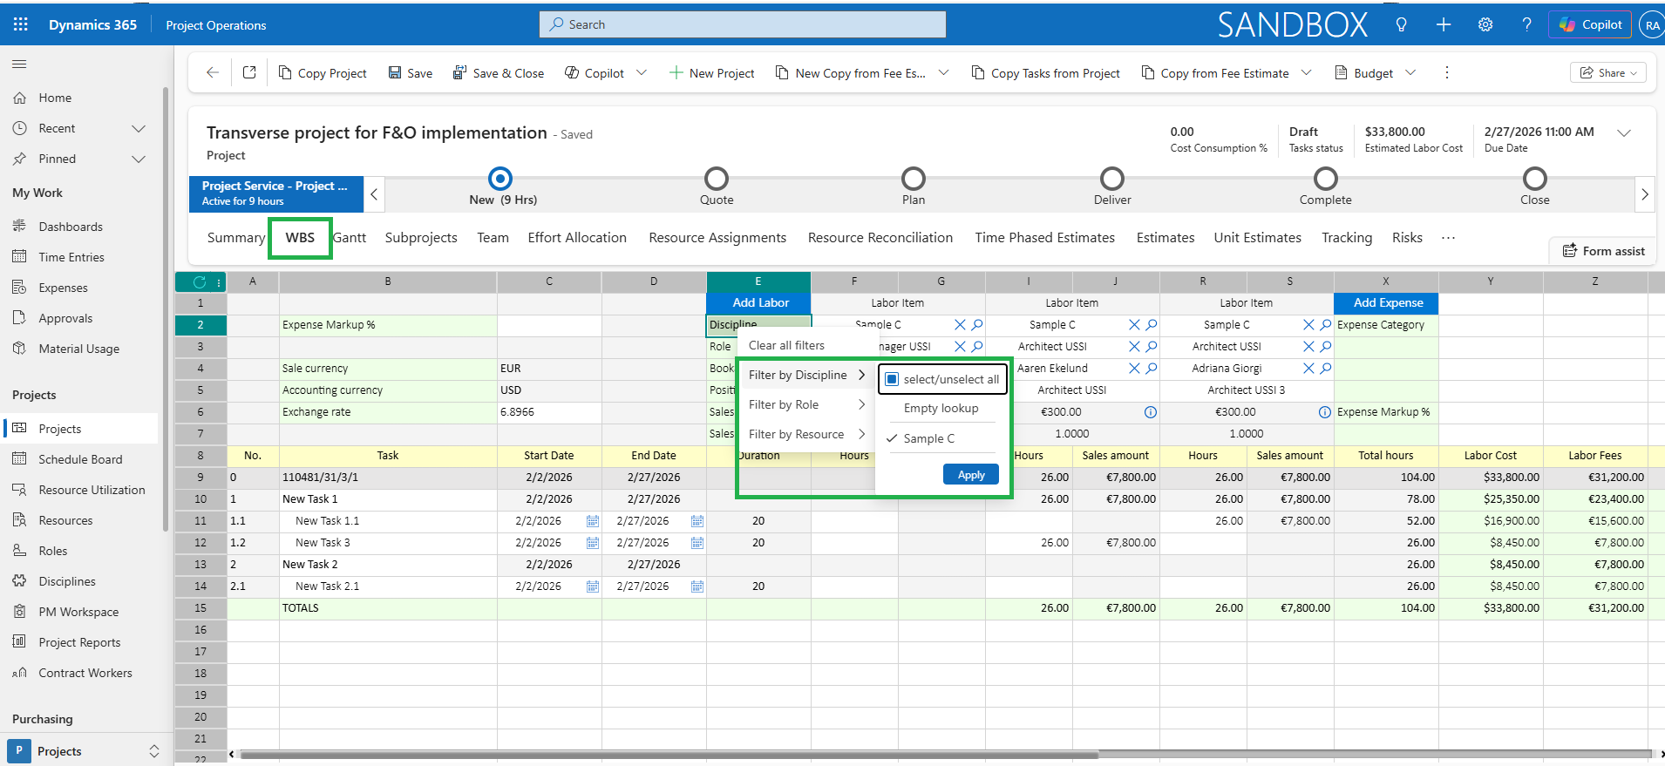Click the back arrow in command bar

(x=212, y=73)
